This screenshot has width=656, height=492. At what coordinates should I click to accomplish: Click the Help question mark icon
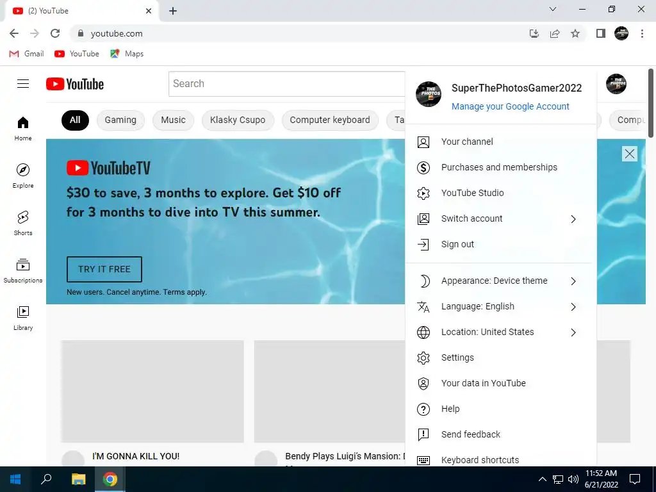pyautogui.click(x=423, y=409)
